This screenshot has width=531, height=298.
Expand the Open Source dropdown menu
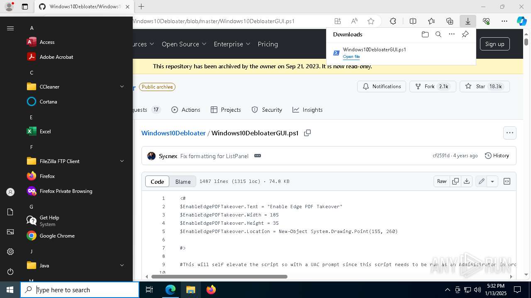click(184, 44)
